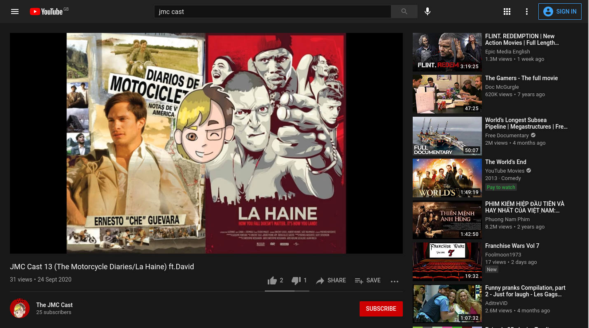Like the video with thumbs up
Screen dimensions: 589x328
click(x=272, y=281)
